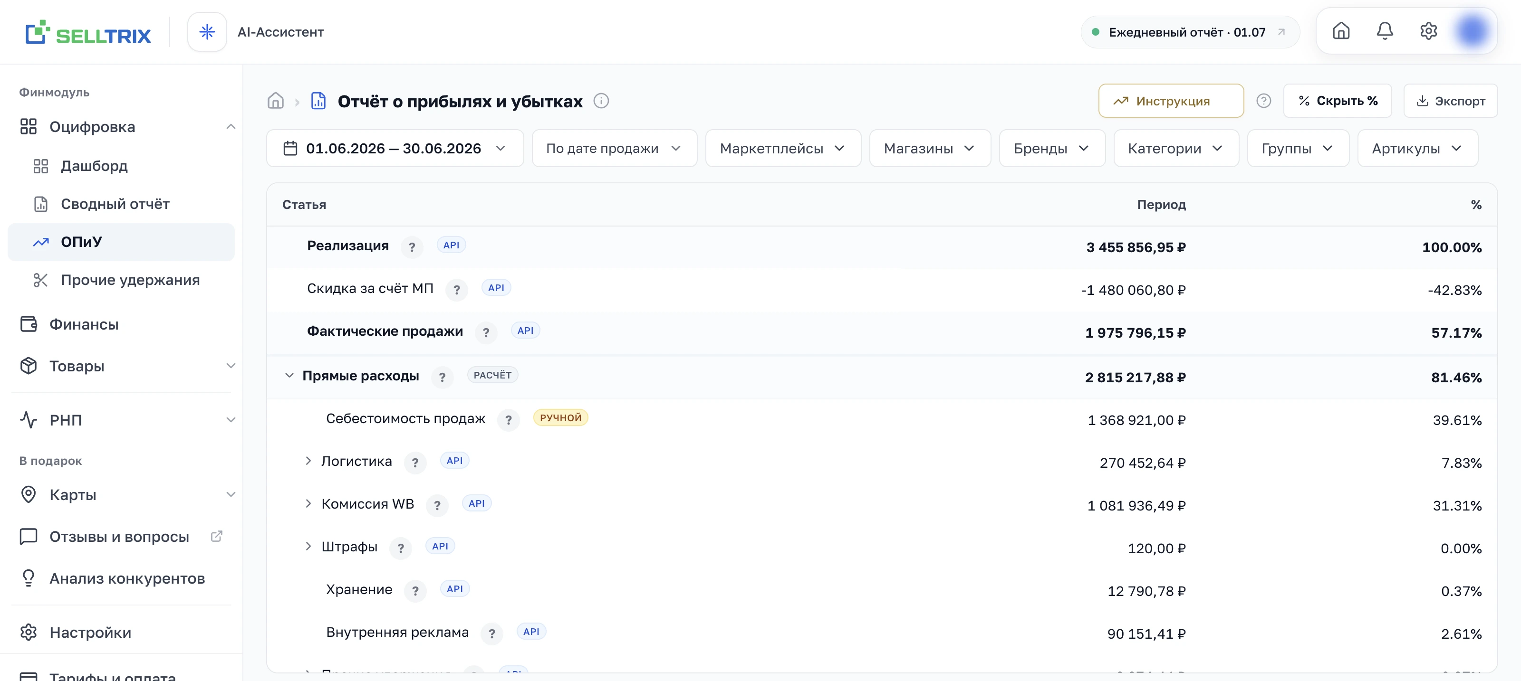The height and width of the screenshot is (681, 1521).
Task: Expand the РНП sidebar section
Action: pos(231,420)
